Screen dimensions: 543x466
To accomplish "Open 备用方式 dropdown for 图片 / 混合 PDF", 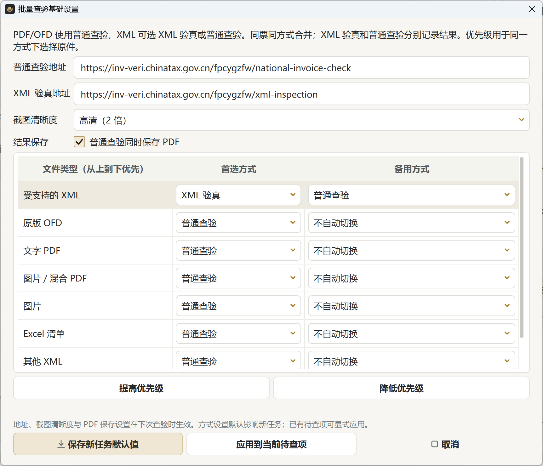I will click(x=411, y=278).
